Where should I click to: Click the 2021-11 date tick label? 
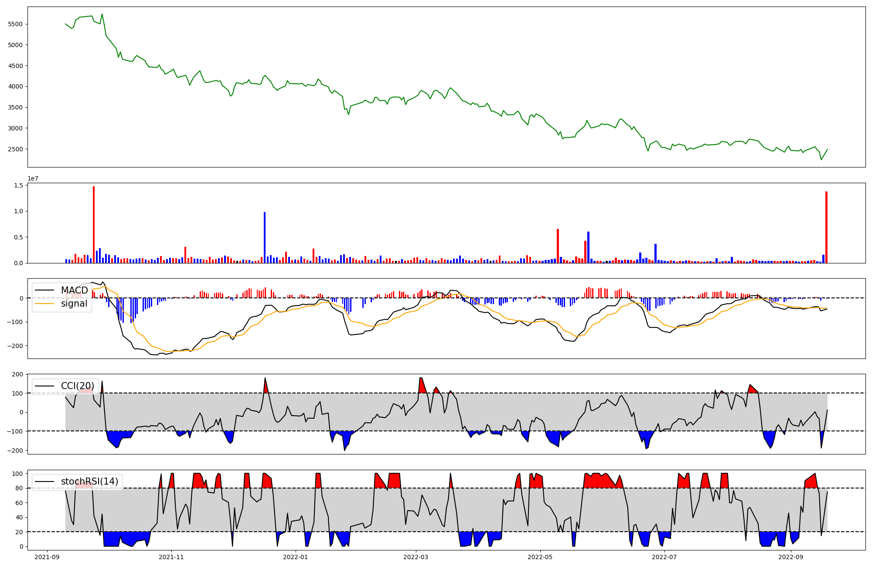(x=171, y=557)
